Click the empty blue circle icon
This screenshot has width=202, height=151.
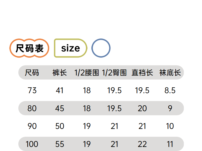(x=101, y=48)
